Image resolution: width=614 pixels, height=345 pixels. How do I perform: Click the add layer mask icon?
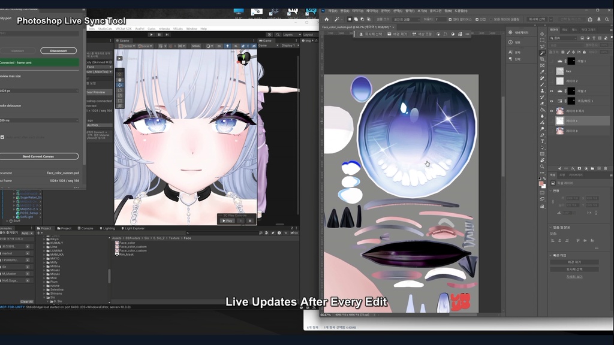579,168
